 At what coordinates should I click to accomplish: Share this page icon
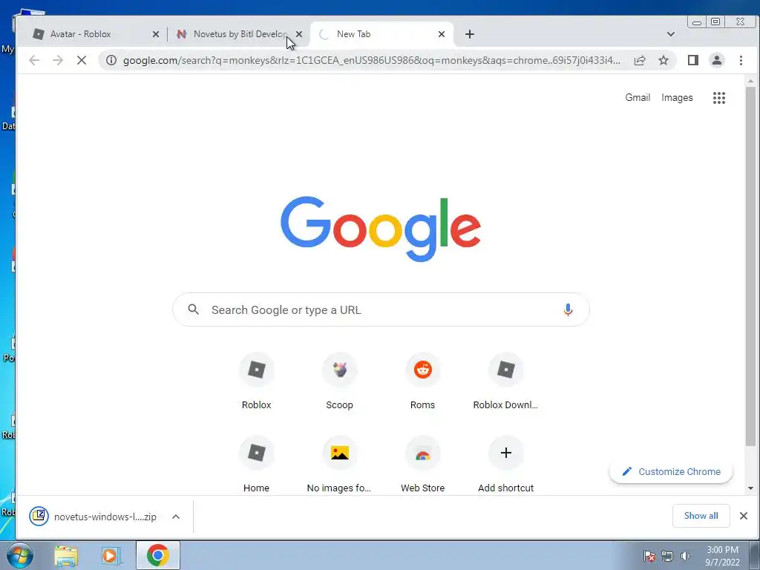(640, 60)
